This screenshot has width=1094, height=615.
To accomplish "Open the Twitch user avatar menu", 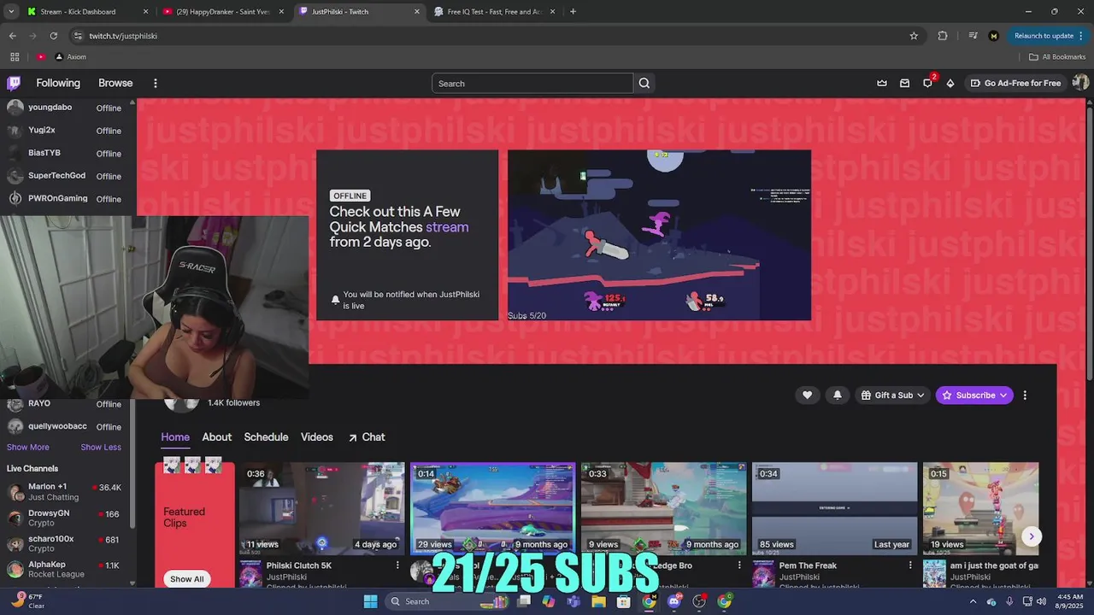I will click(1080, 83).
